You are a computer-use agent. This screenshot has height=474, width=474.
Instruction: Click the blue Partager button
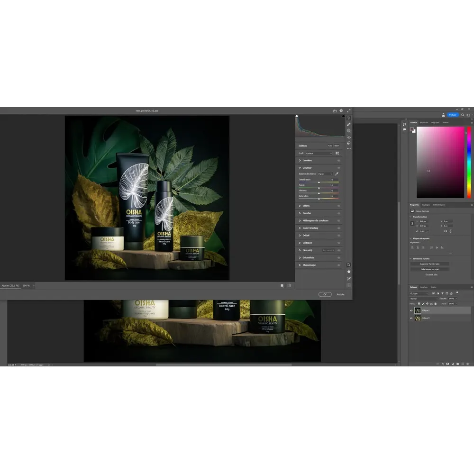[453, 115]
